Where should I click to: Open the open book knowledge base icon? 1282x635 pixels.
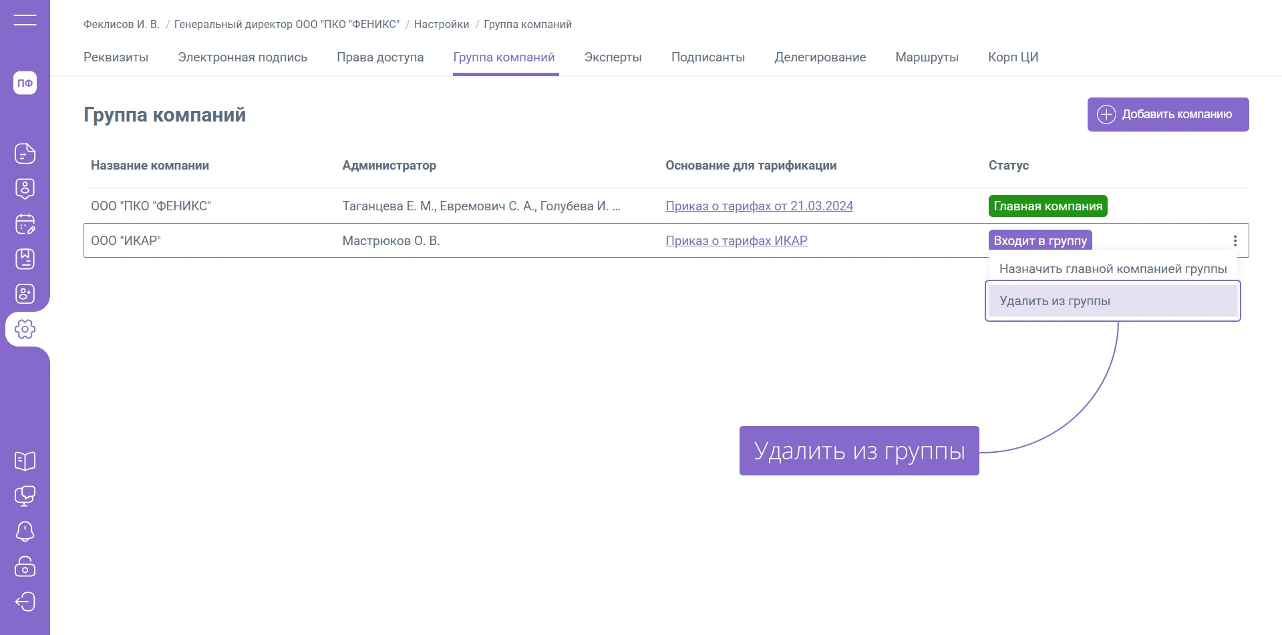(x=25, y=461)
